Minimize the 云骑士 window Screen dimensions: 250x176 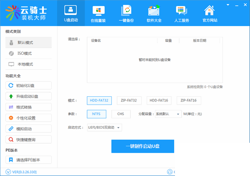click(237, 5)
